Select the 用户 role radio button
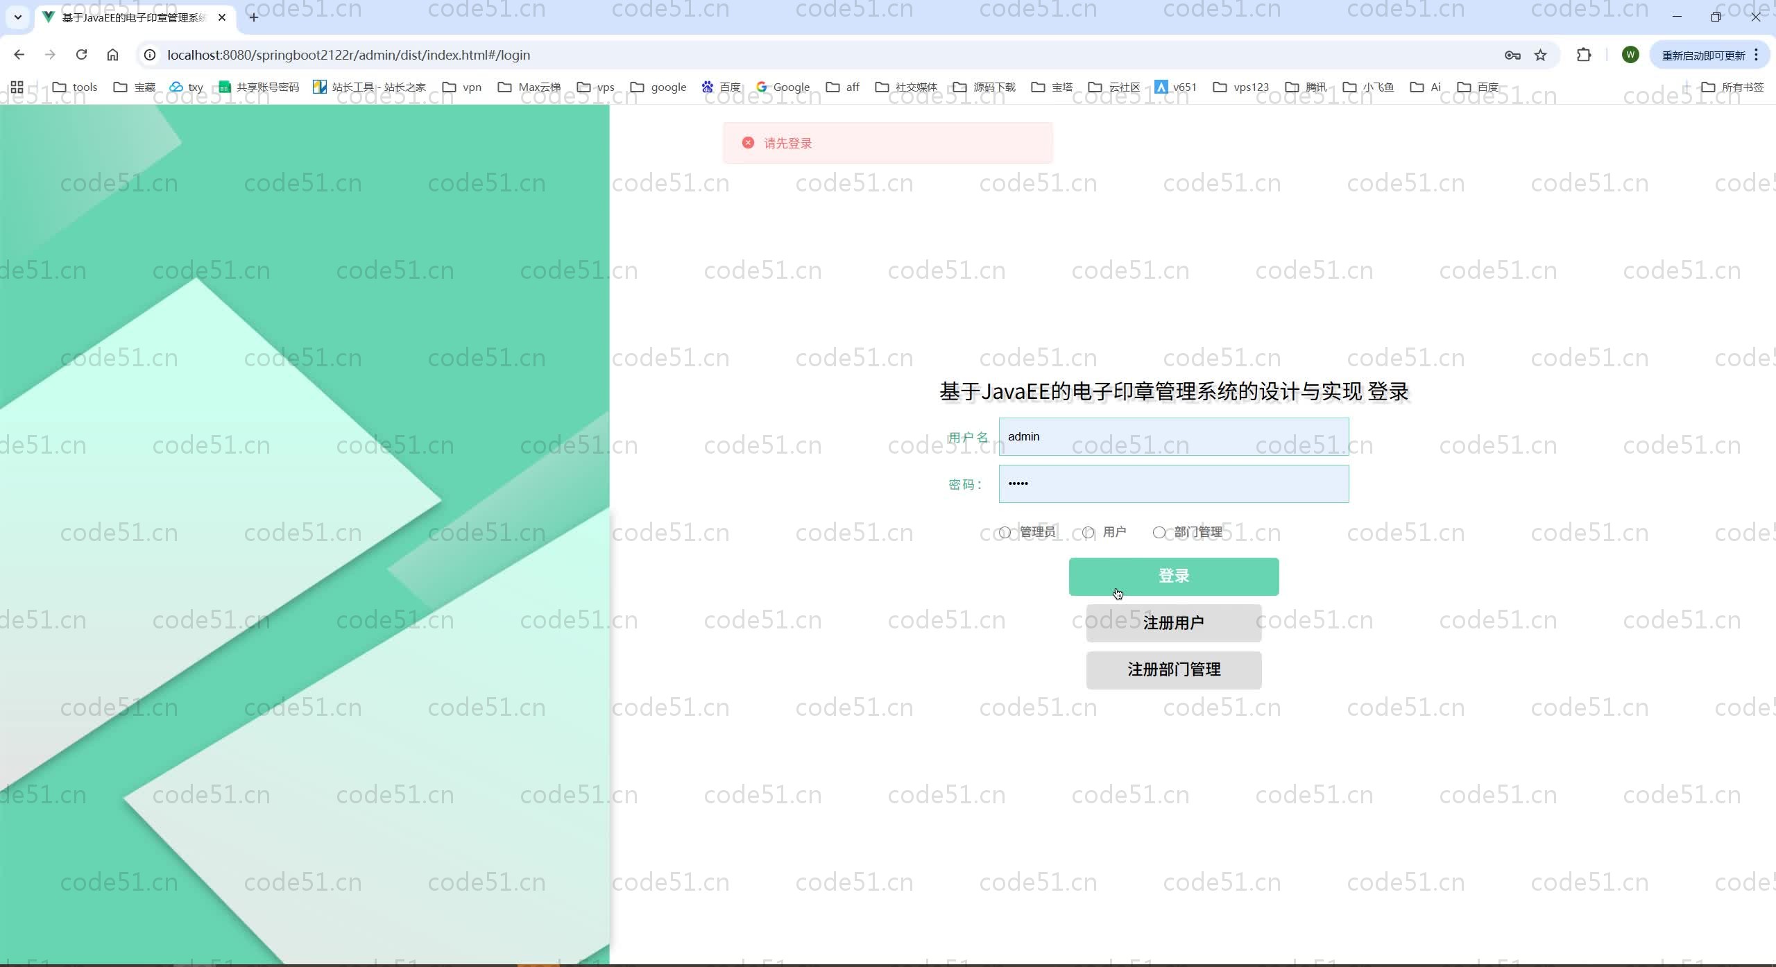1776x967 pixels. [x=1088, y=532]
